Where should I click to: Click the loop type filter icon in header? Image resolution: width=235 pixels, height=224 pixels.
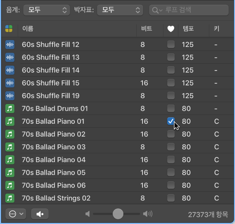click(x=9, y=29)
